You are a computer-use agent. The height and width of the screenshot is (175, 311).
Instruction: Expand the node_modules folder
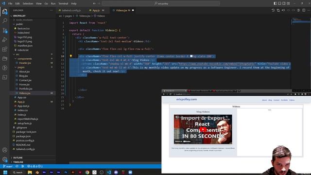point(33,20)
